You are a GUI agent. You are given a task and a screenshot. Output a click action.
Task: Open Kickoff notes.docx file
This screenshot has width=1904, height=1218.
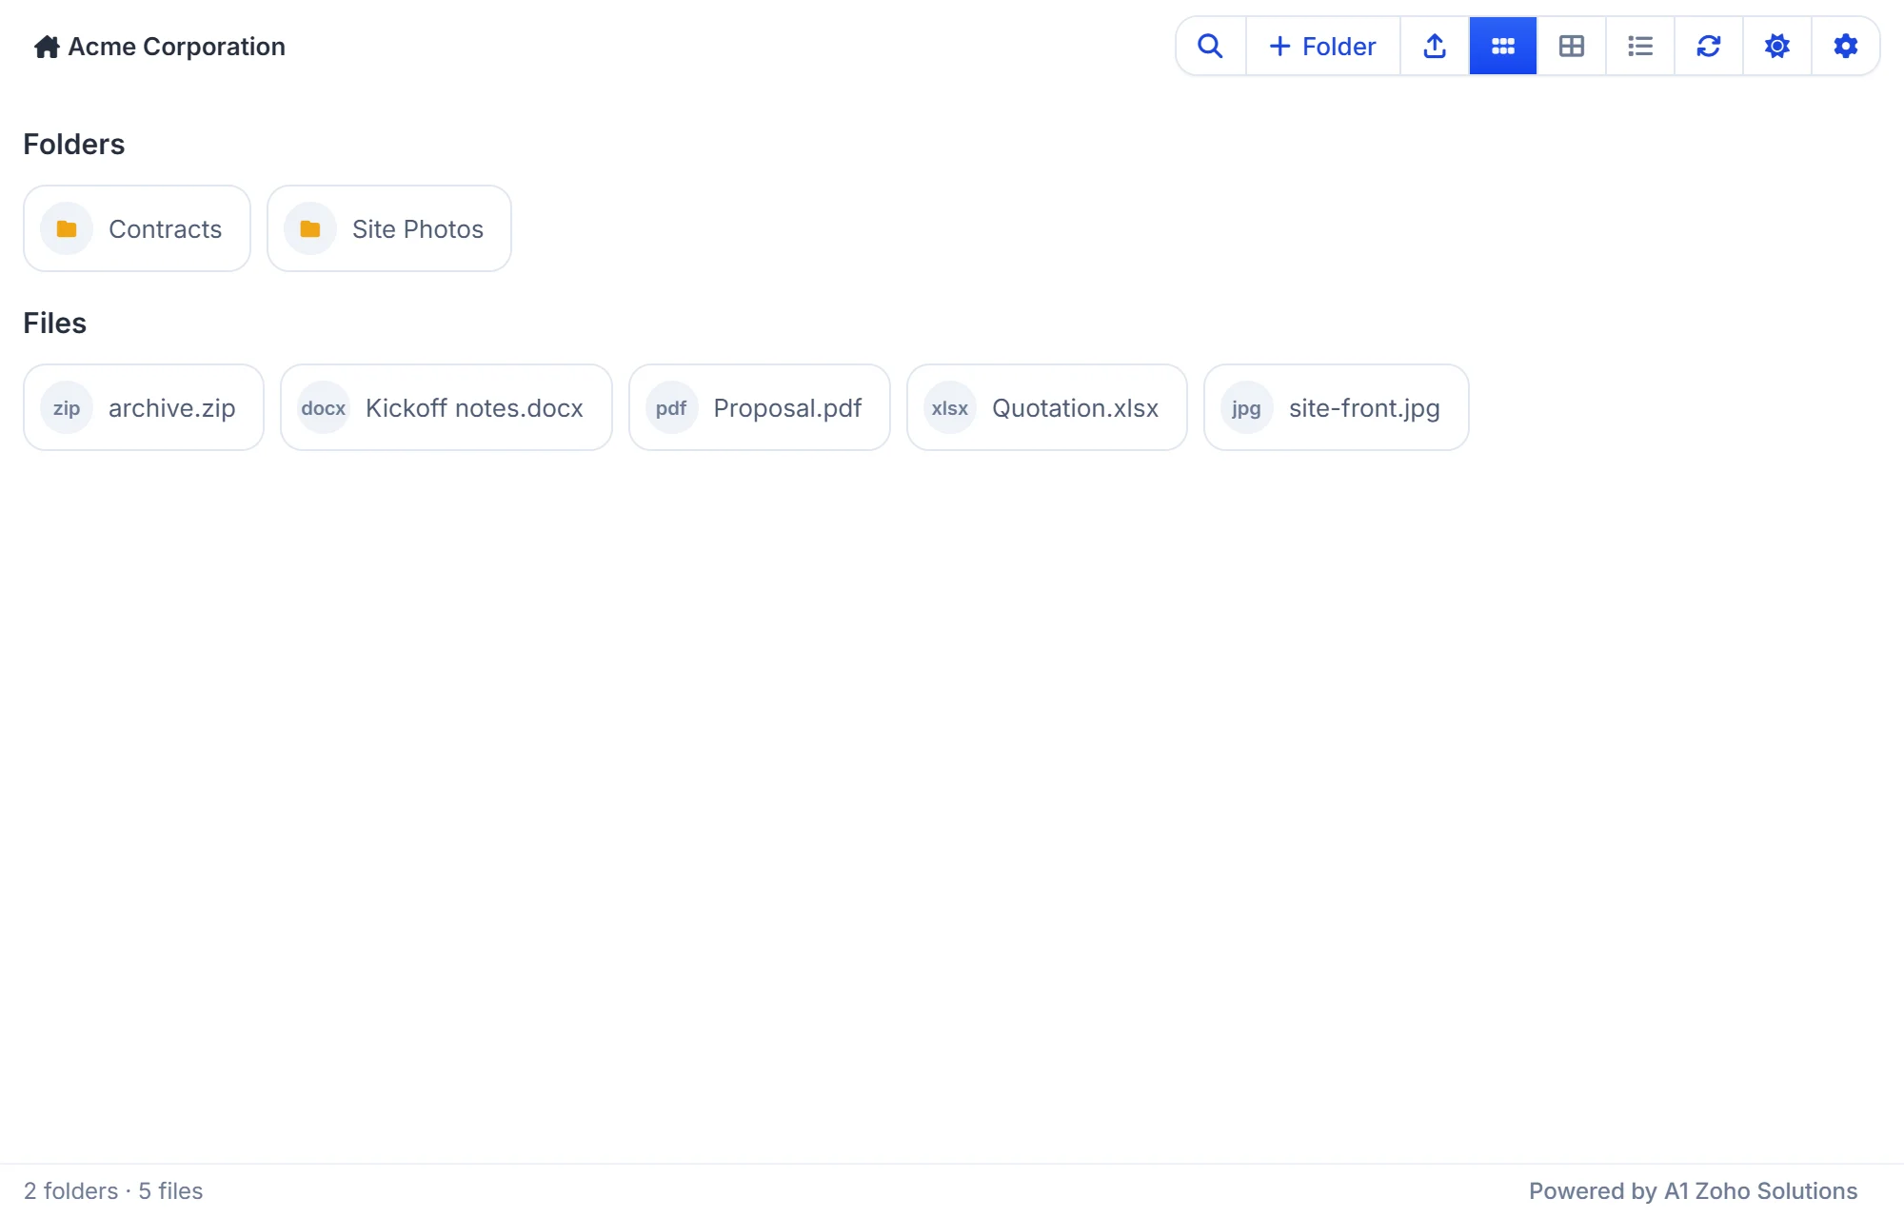coord(446,407)
